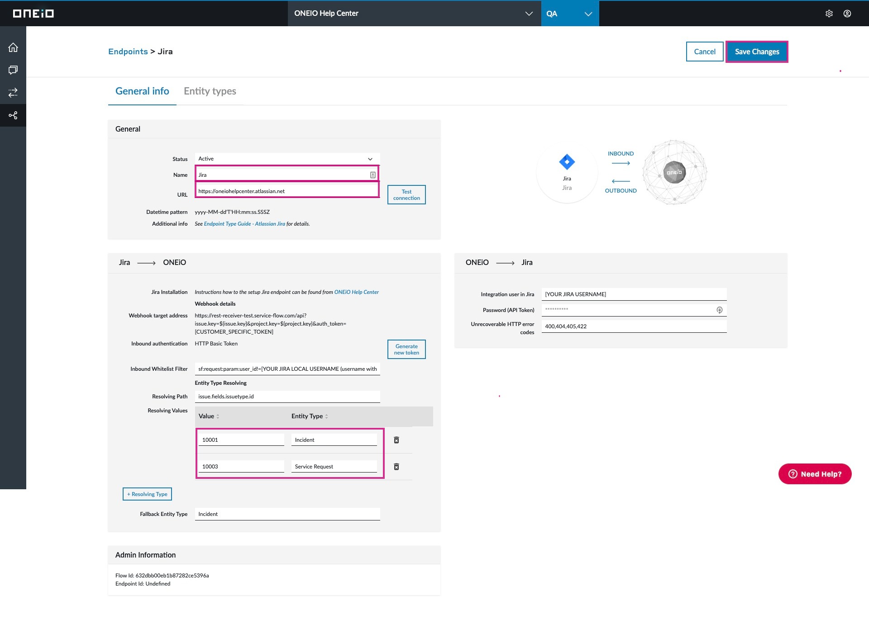Click the Integration user in Jira field
869x624 pixels.
(x=634, y=294)
